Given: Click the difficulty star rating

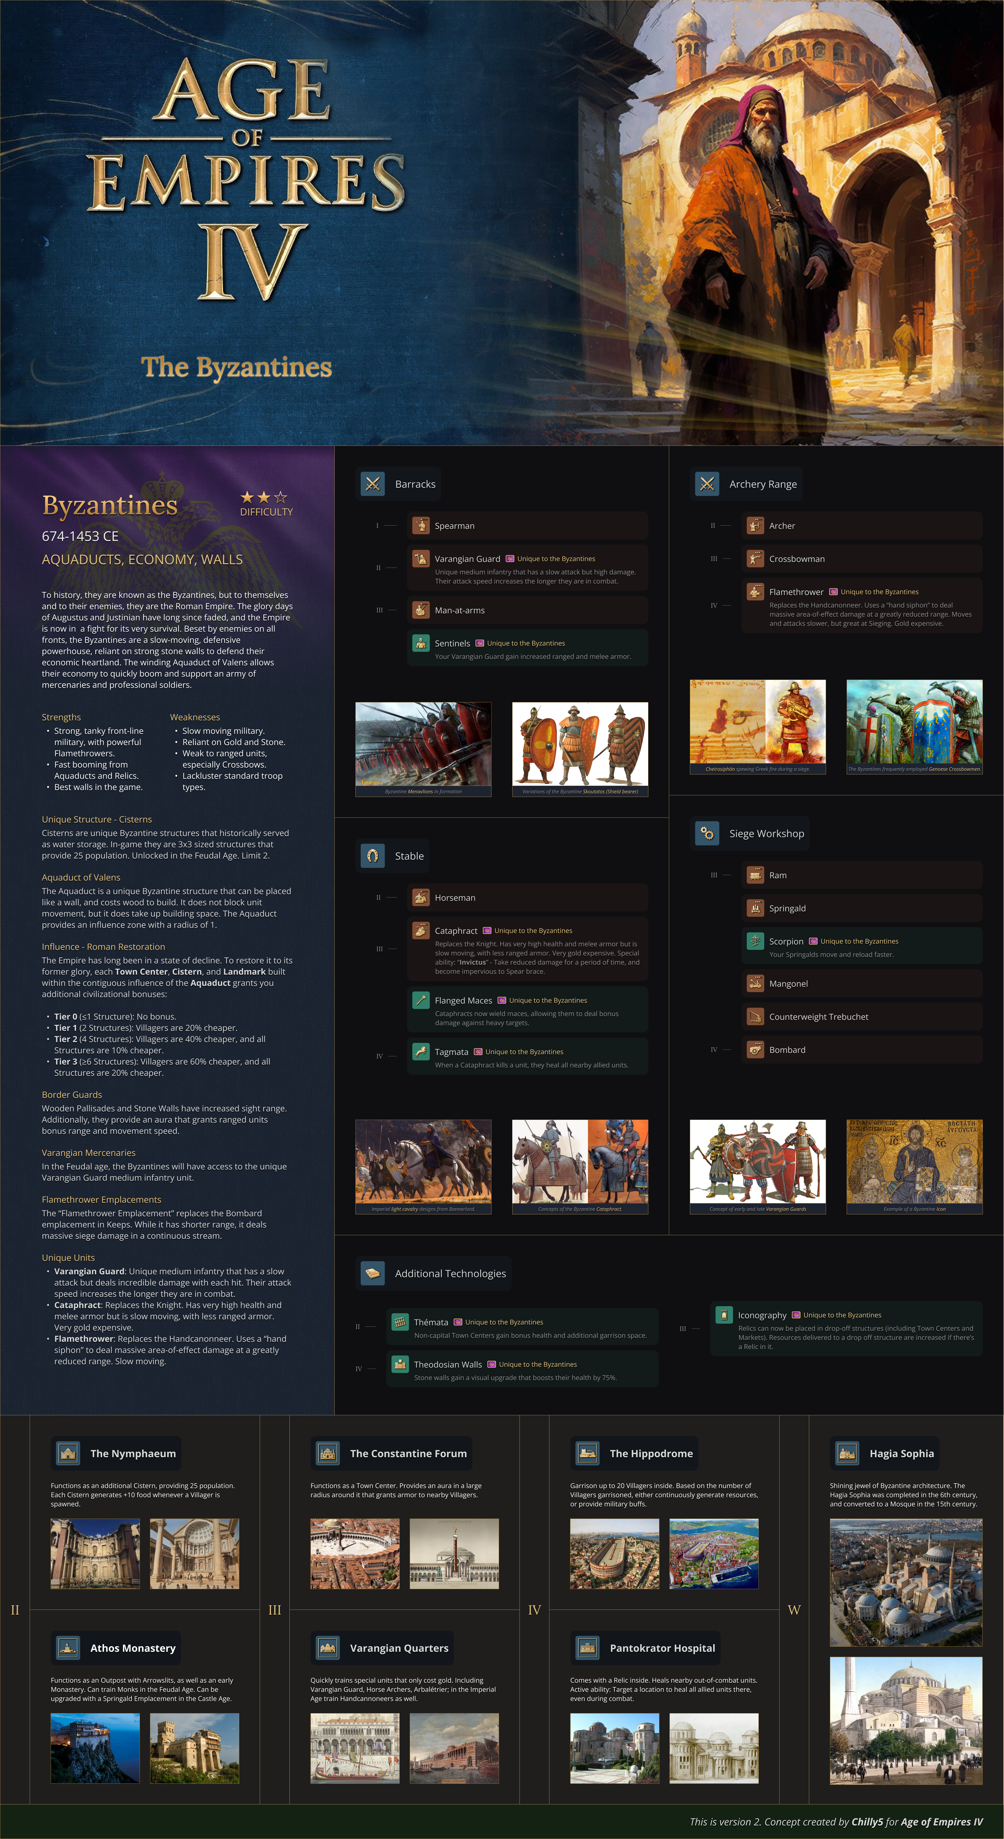Looking at the screenshot, I should coord(264,497).
